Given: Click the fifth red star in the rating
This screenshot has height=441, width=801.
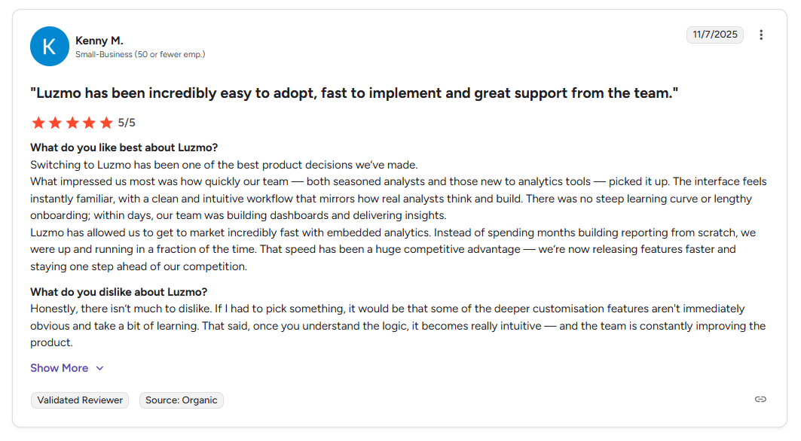Looking at the screenshot, I should (108, 122).
